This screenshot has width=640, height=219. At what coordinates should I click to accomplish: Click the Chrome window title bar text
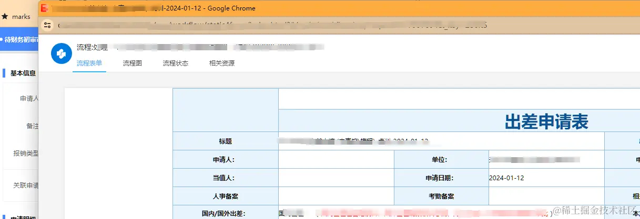click(154, 8)
